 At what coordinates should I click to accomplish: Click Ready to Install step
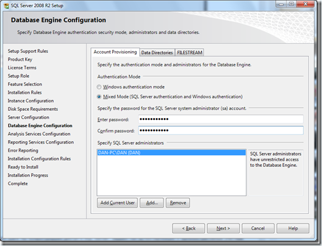23,167
